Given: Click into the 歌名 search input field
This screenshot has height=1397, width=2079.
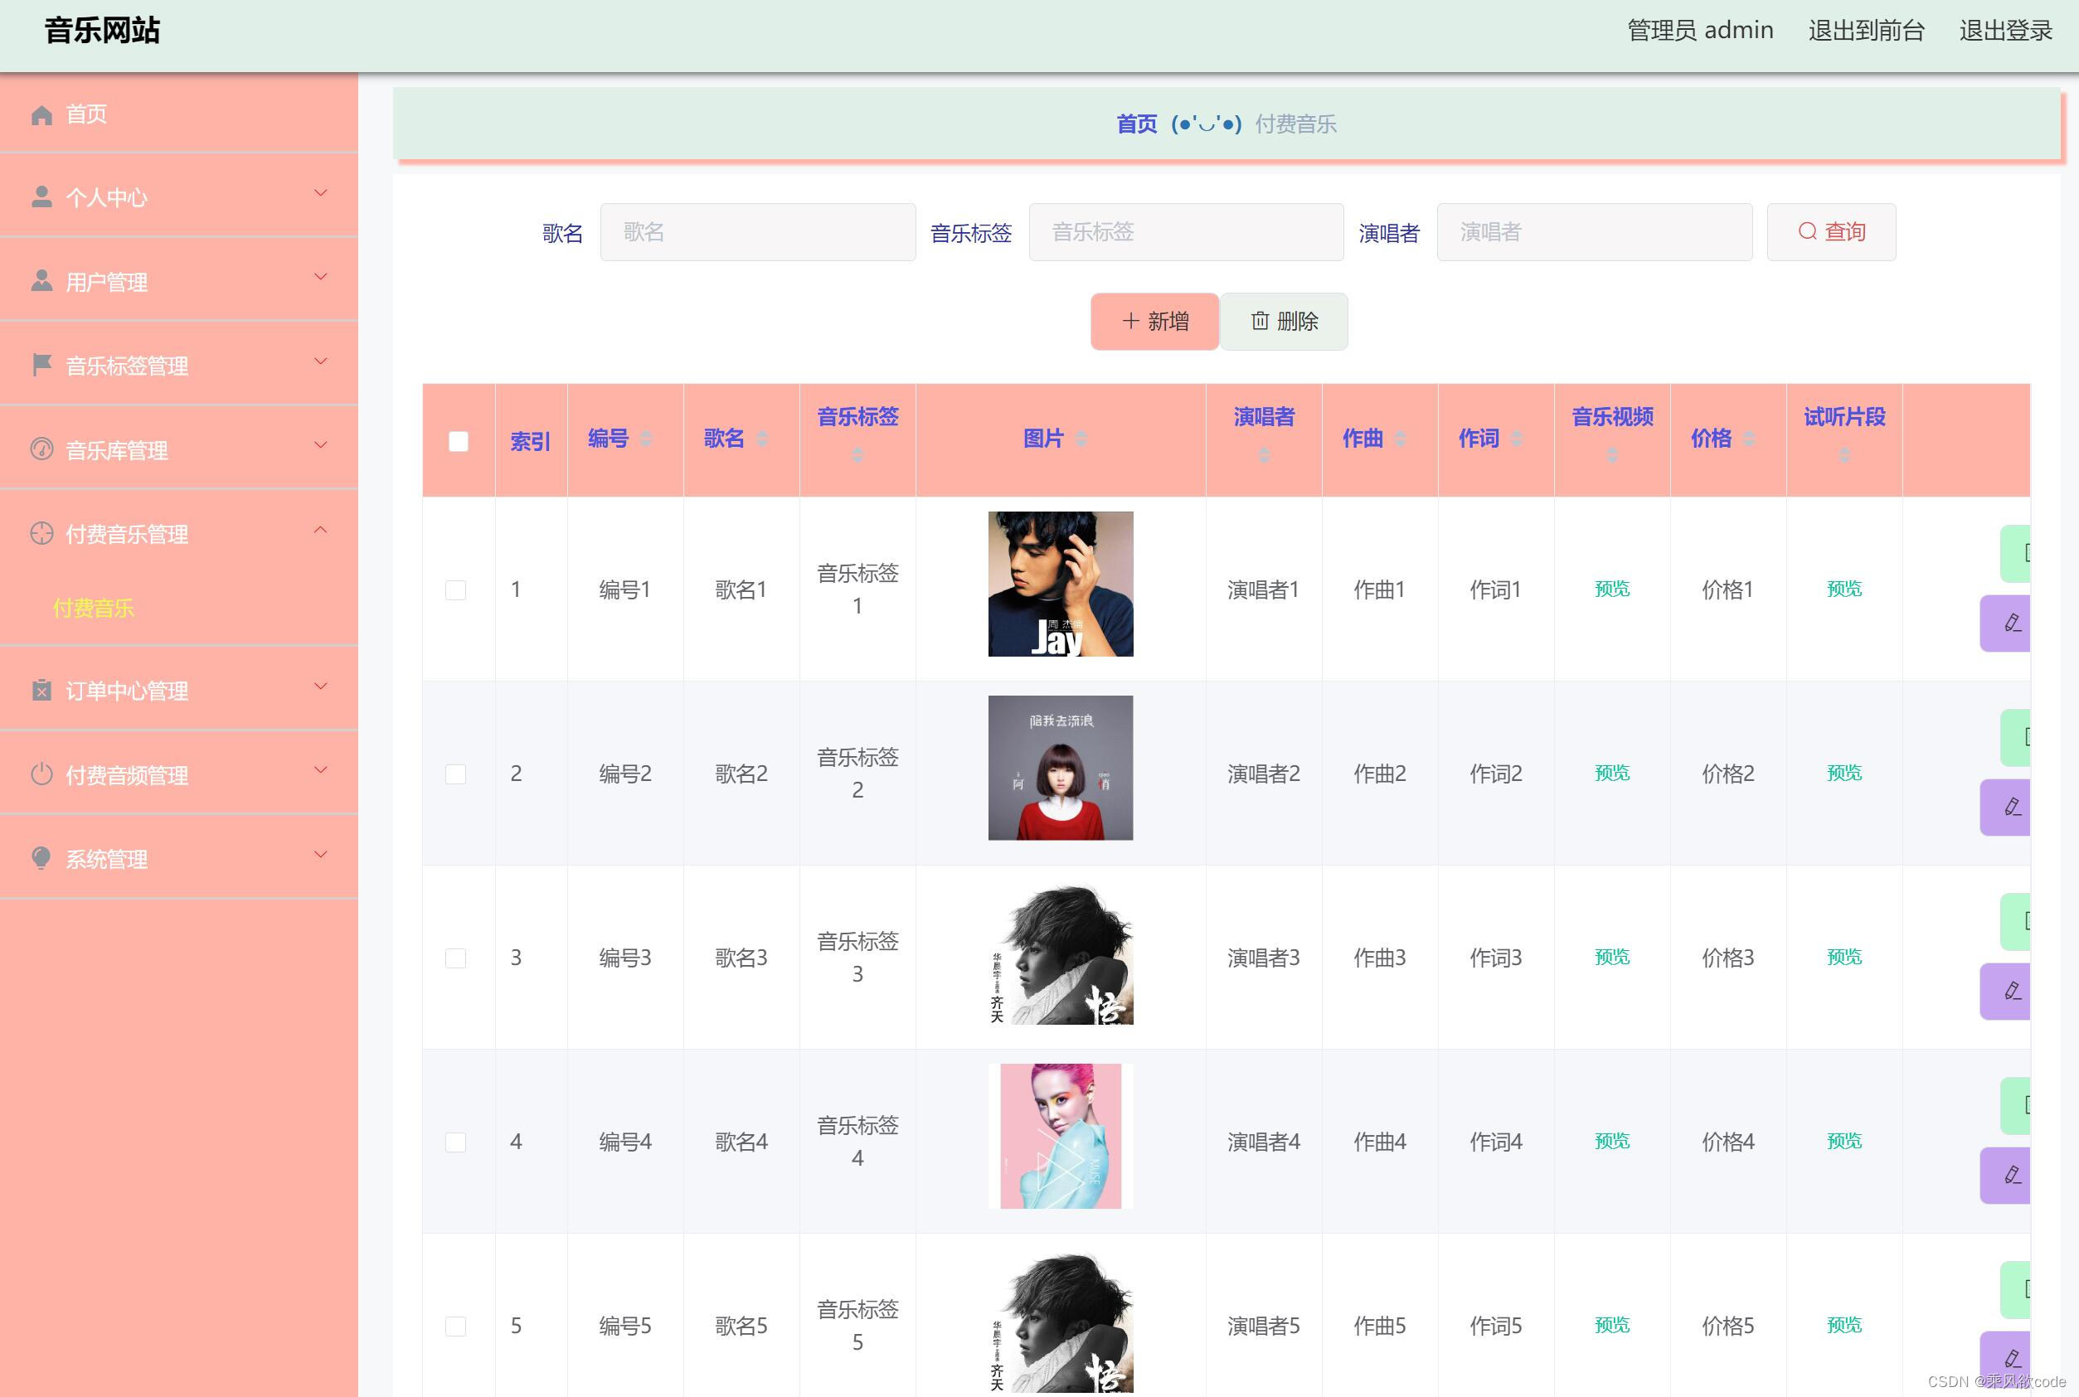Looking at the screenshot, I should pos(757,232).
